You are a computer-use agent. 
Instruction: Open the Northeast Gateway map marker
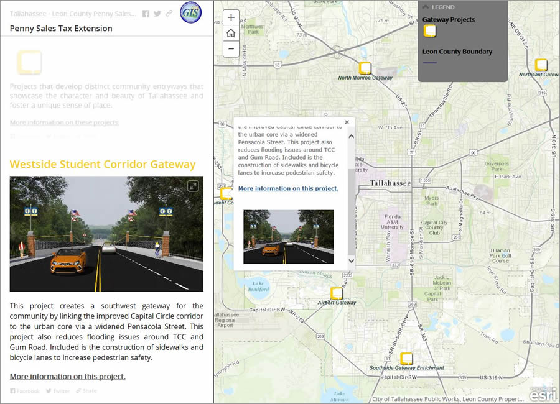[x=540, y=65]
